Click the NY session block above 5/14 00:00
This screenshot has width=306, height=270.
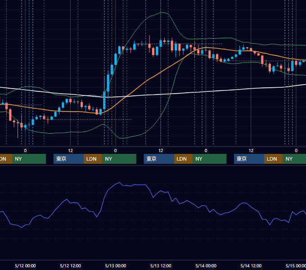click(209, 159)
